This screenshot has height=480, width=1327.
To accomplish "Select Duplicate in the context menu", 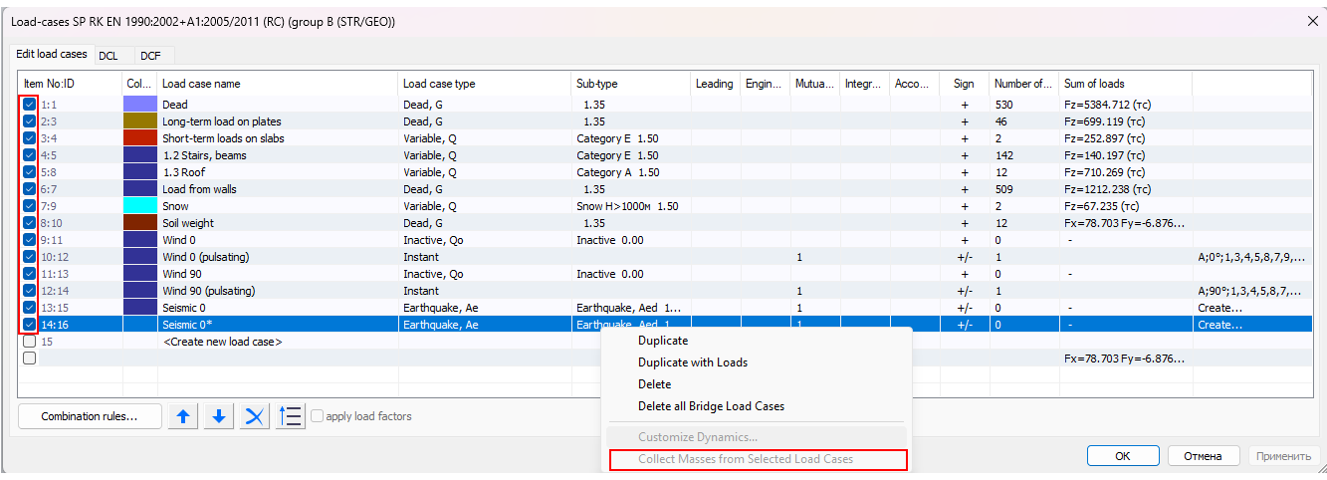I will click(662, 341).
